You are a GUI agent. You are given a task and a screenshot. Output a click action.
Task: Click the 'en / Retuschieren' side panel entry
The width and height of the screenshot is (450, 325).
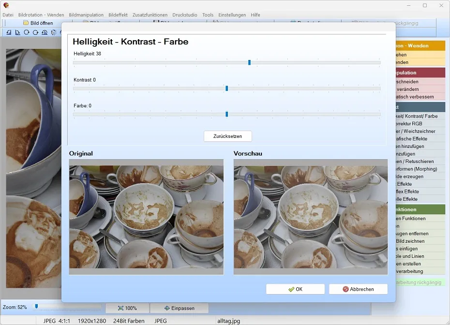coord(420,162)
